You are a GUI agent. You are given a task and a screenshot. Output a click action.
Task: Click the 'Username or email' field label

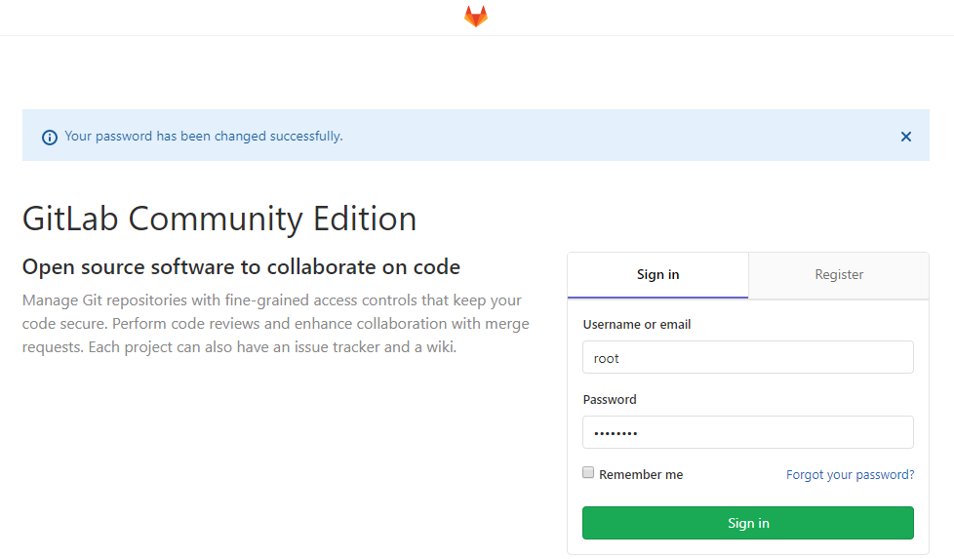pos(636,324)
